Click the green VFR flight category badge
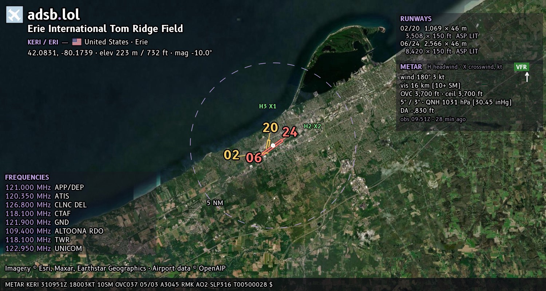 522,67
